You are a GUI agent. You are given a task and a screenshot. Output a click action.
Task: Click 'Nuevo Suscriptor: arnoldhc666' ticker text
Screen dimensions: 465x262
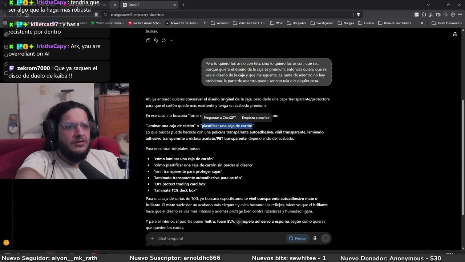coord(175,258)
